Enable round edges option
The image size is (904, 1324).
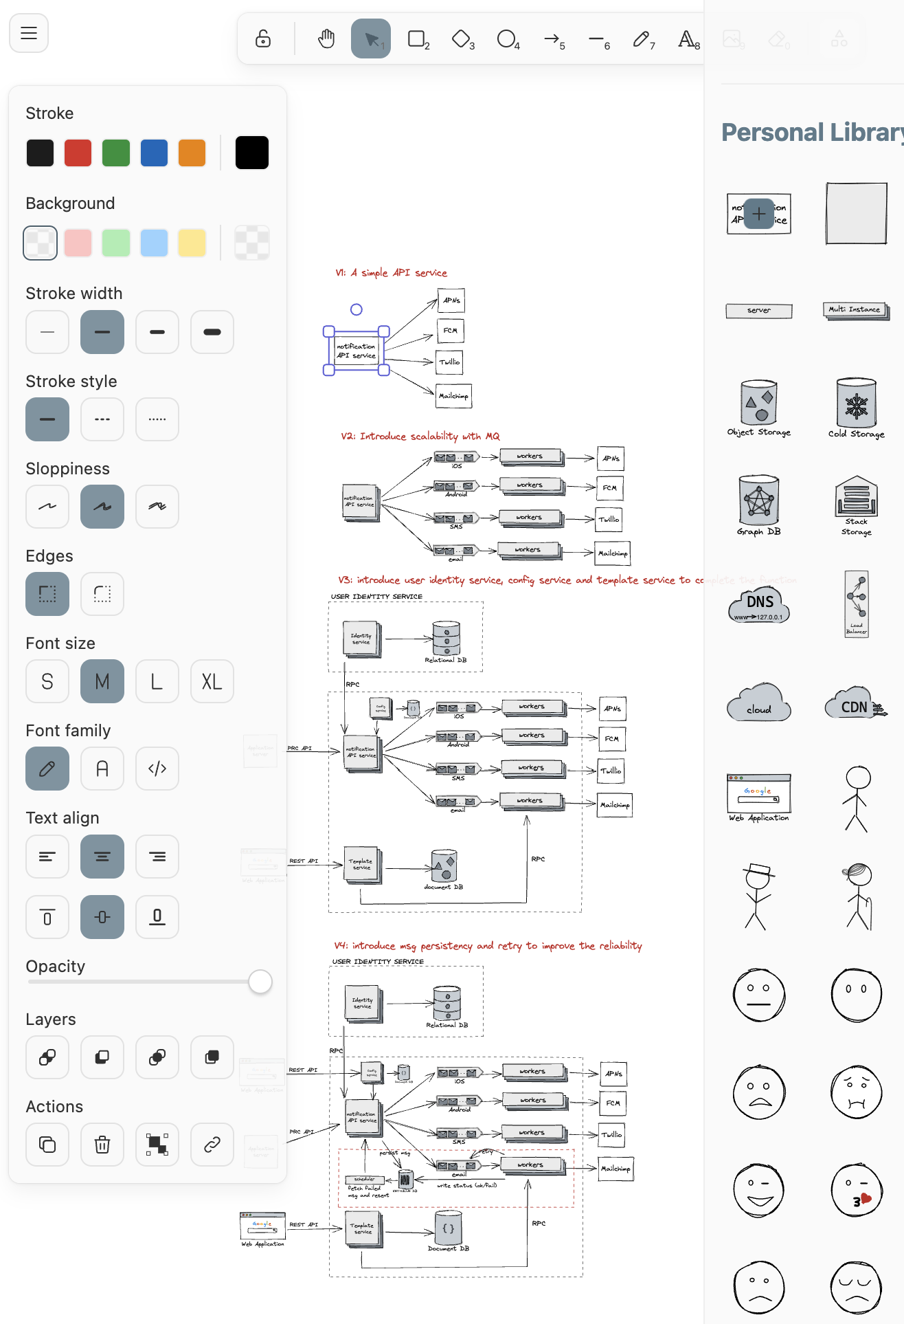pos(102,594)
